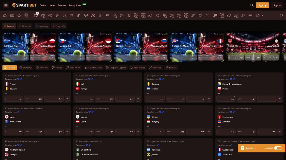Go to the sportsbook home icon
286x160 pixels.
[5, 16]
